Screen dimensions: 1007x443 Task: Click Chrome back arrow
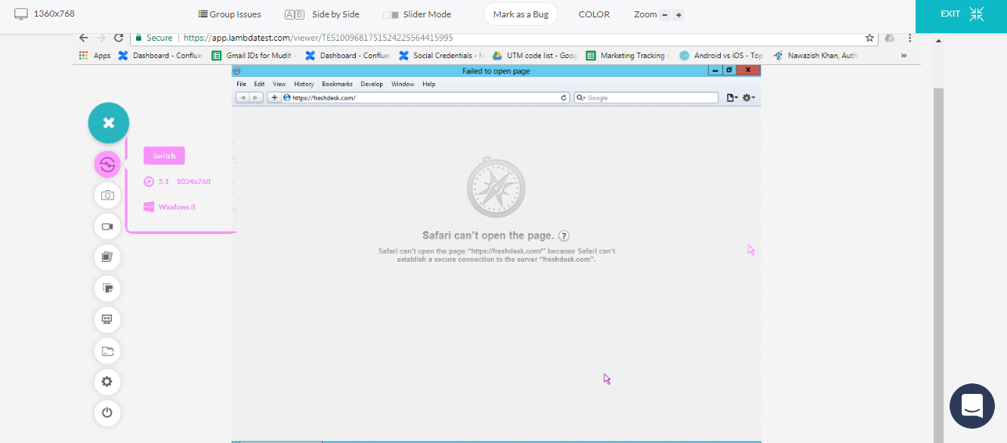tap(84, 38)
